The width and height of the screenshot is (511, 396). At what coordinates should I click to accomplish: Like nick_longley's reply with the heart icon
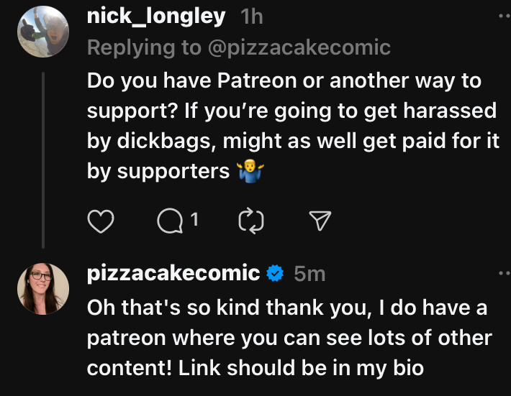101,221
